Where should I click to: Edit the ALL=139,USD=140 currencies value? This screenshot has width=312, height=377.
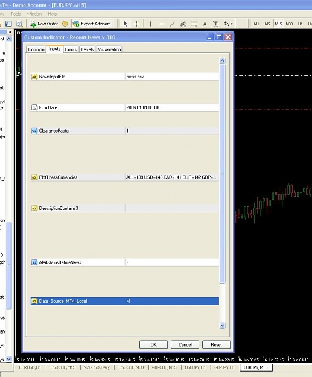172,177
